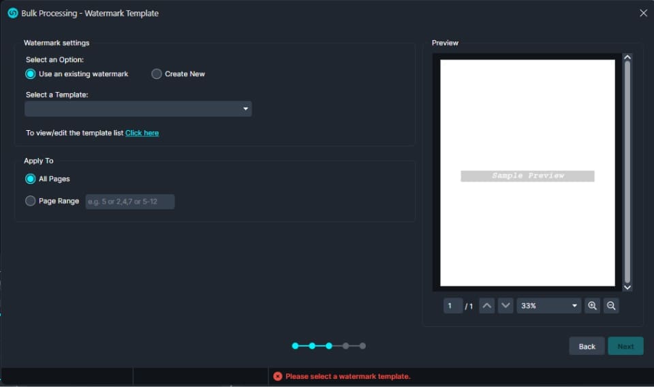
Task: Go to previous page with up arrow
Action: (486, 306)
